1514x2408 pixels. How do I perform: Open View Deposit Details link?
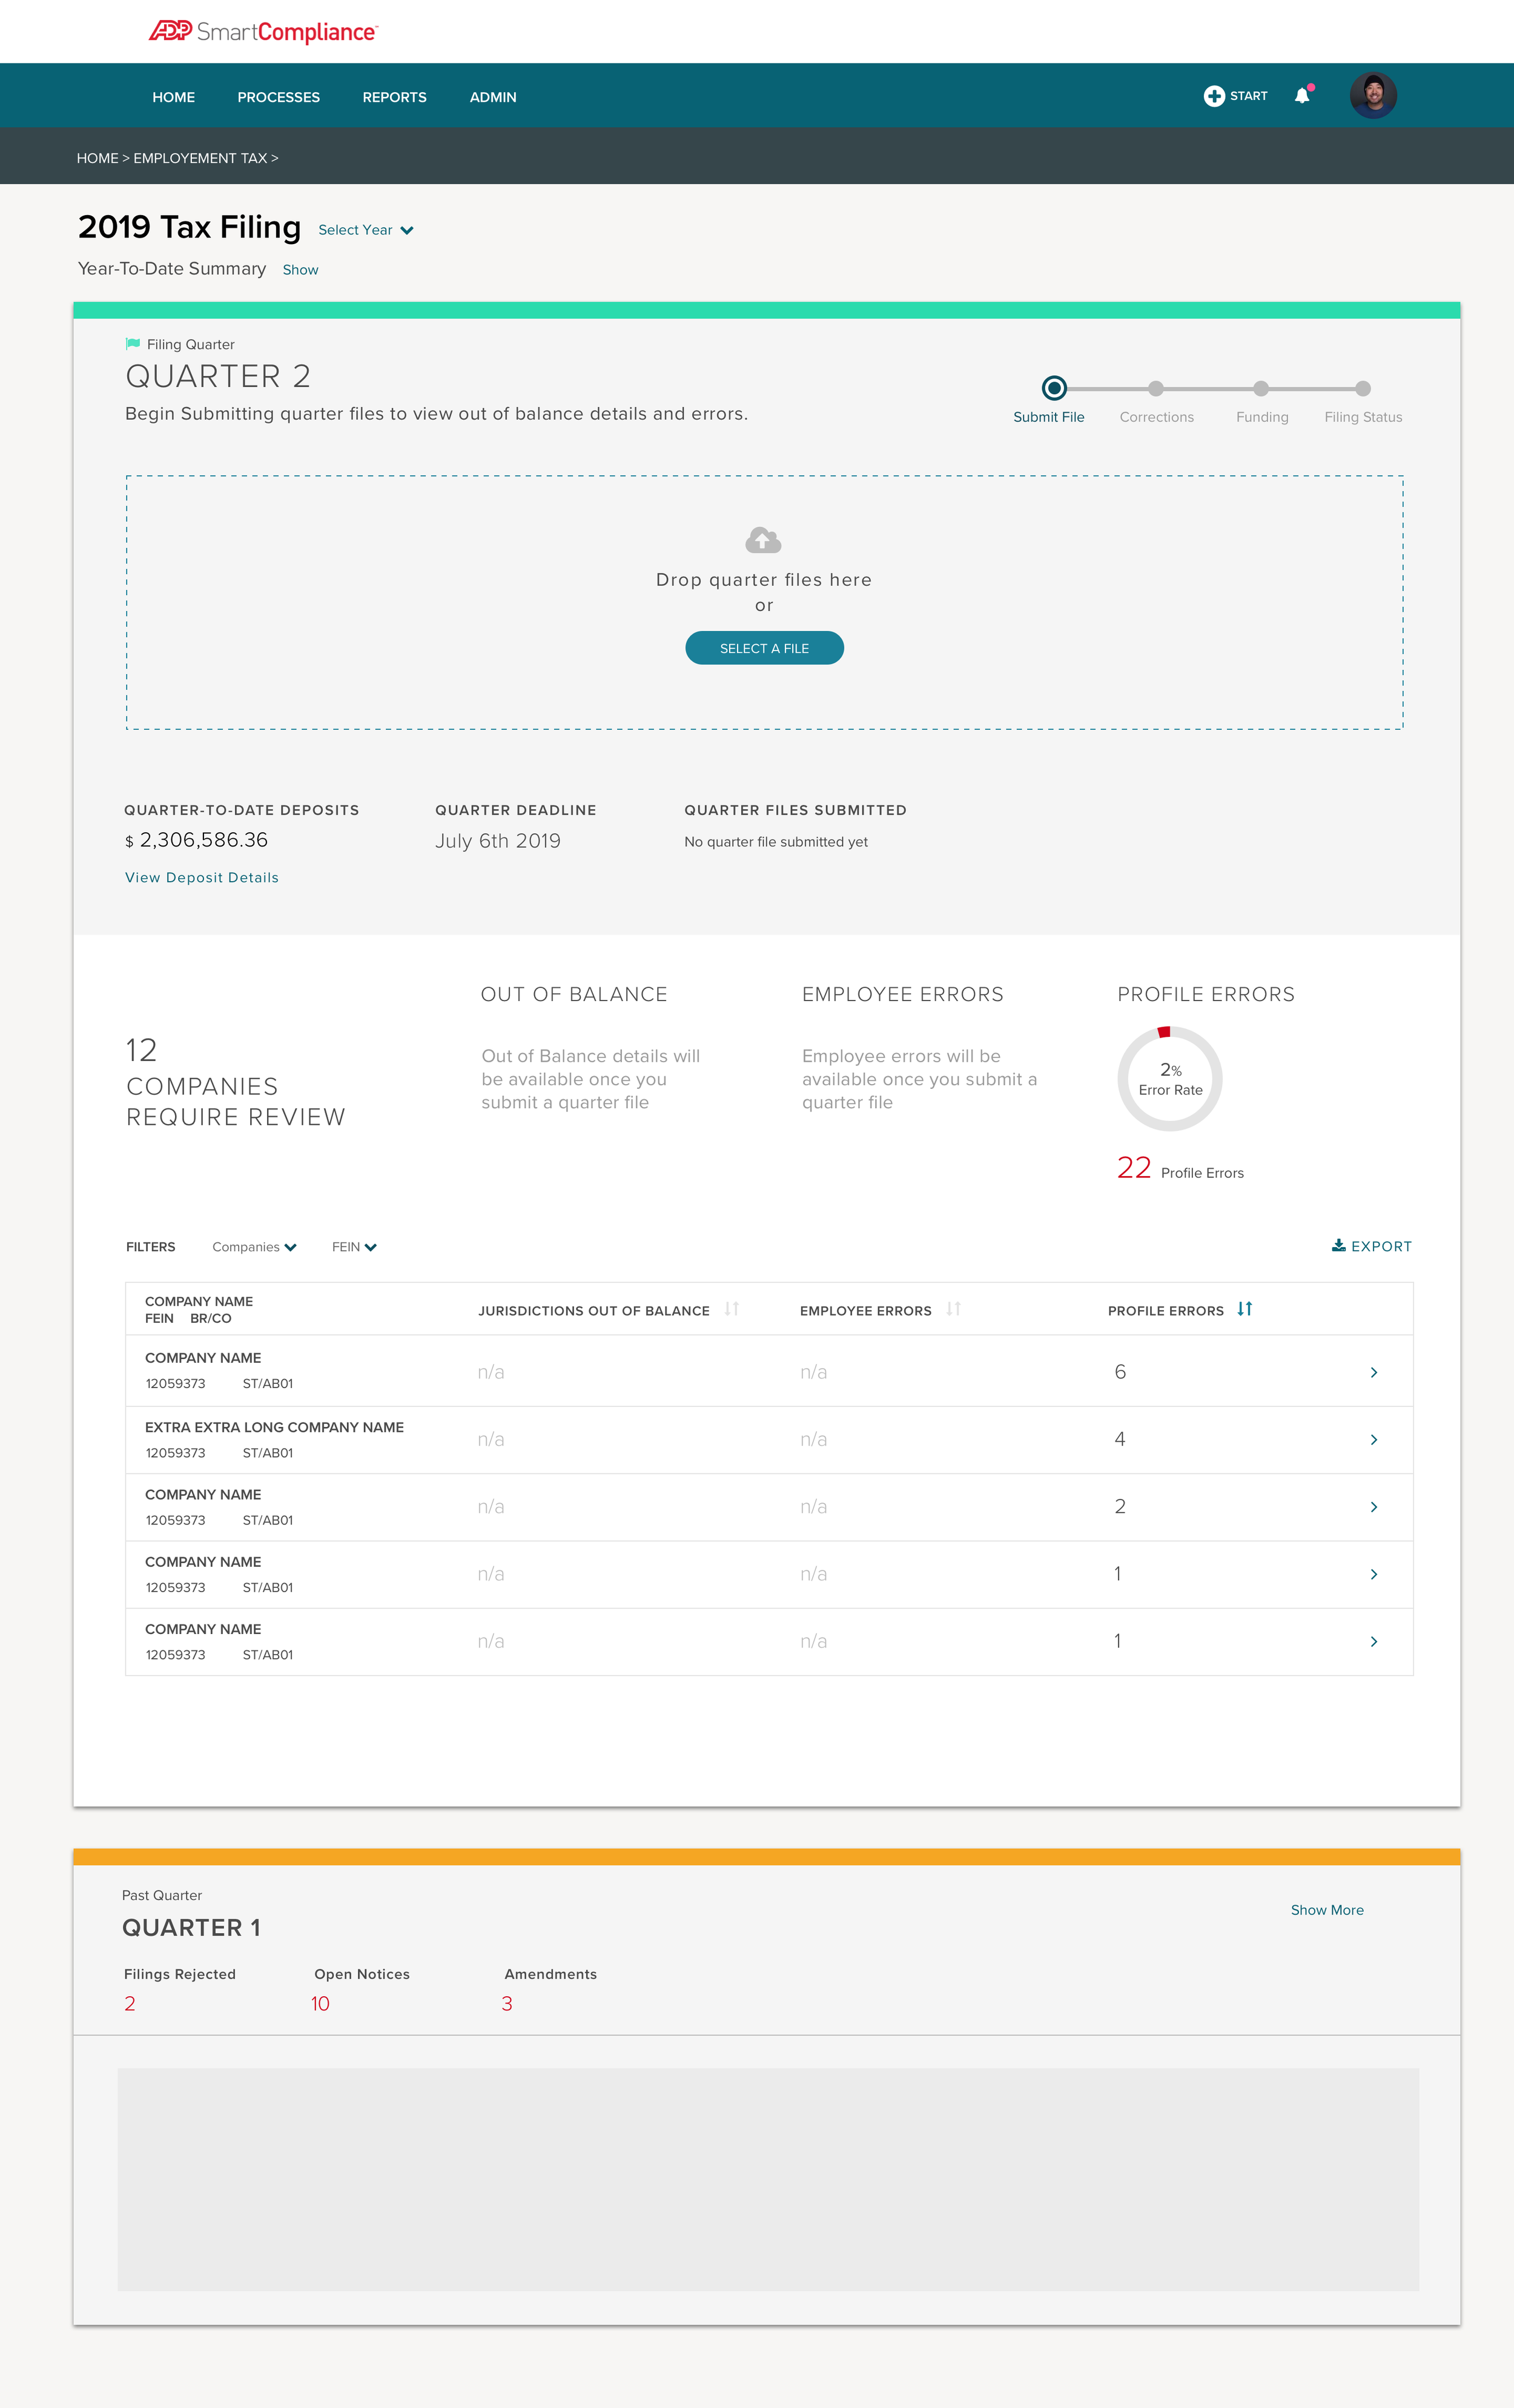[201, 877]
